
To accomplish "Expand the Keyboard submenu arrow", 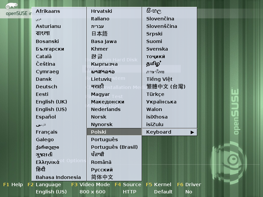I will click(193, 132).
